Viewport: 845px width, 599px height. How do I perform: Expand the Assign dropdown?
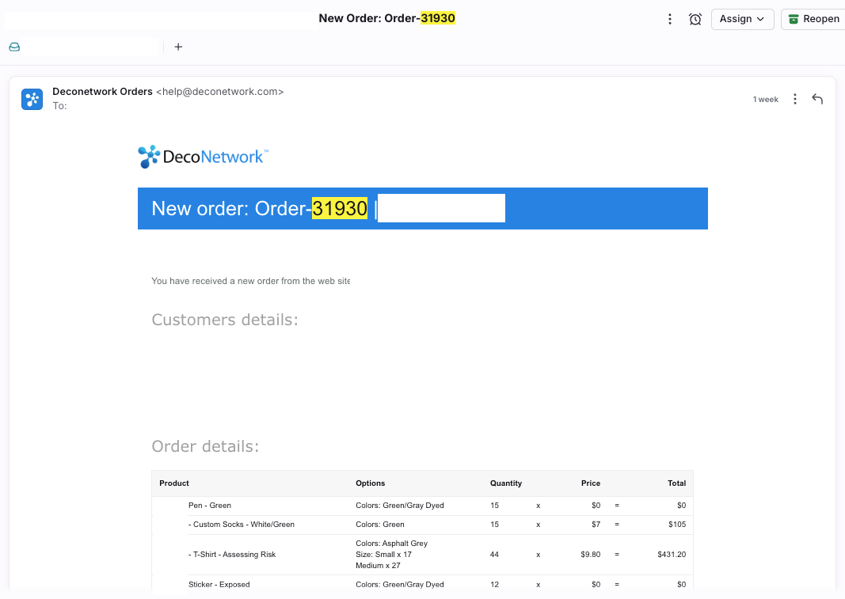741,19
